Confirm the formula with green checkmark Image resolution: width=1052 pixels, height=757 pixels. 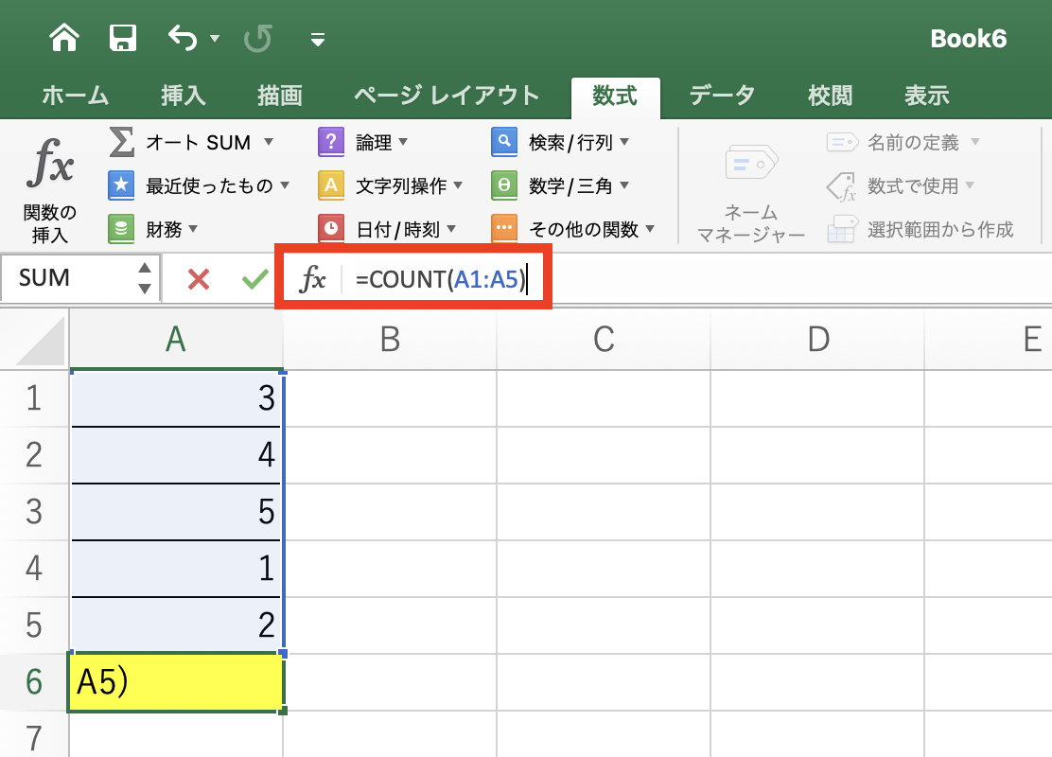coord(254,278)
